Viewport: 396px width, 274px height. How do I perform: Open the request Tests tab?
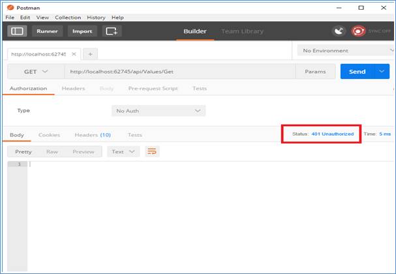[200, 88]
